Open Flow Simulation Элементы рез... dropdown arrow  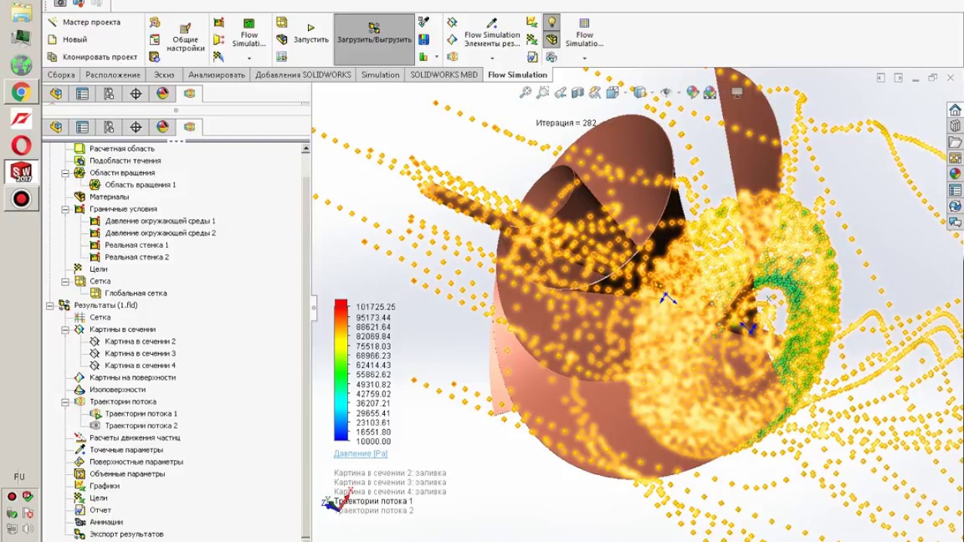pos(492,58)
